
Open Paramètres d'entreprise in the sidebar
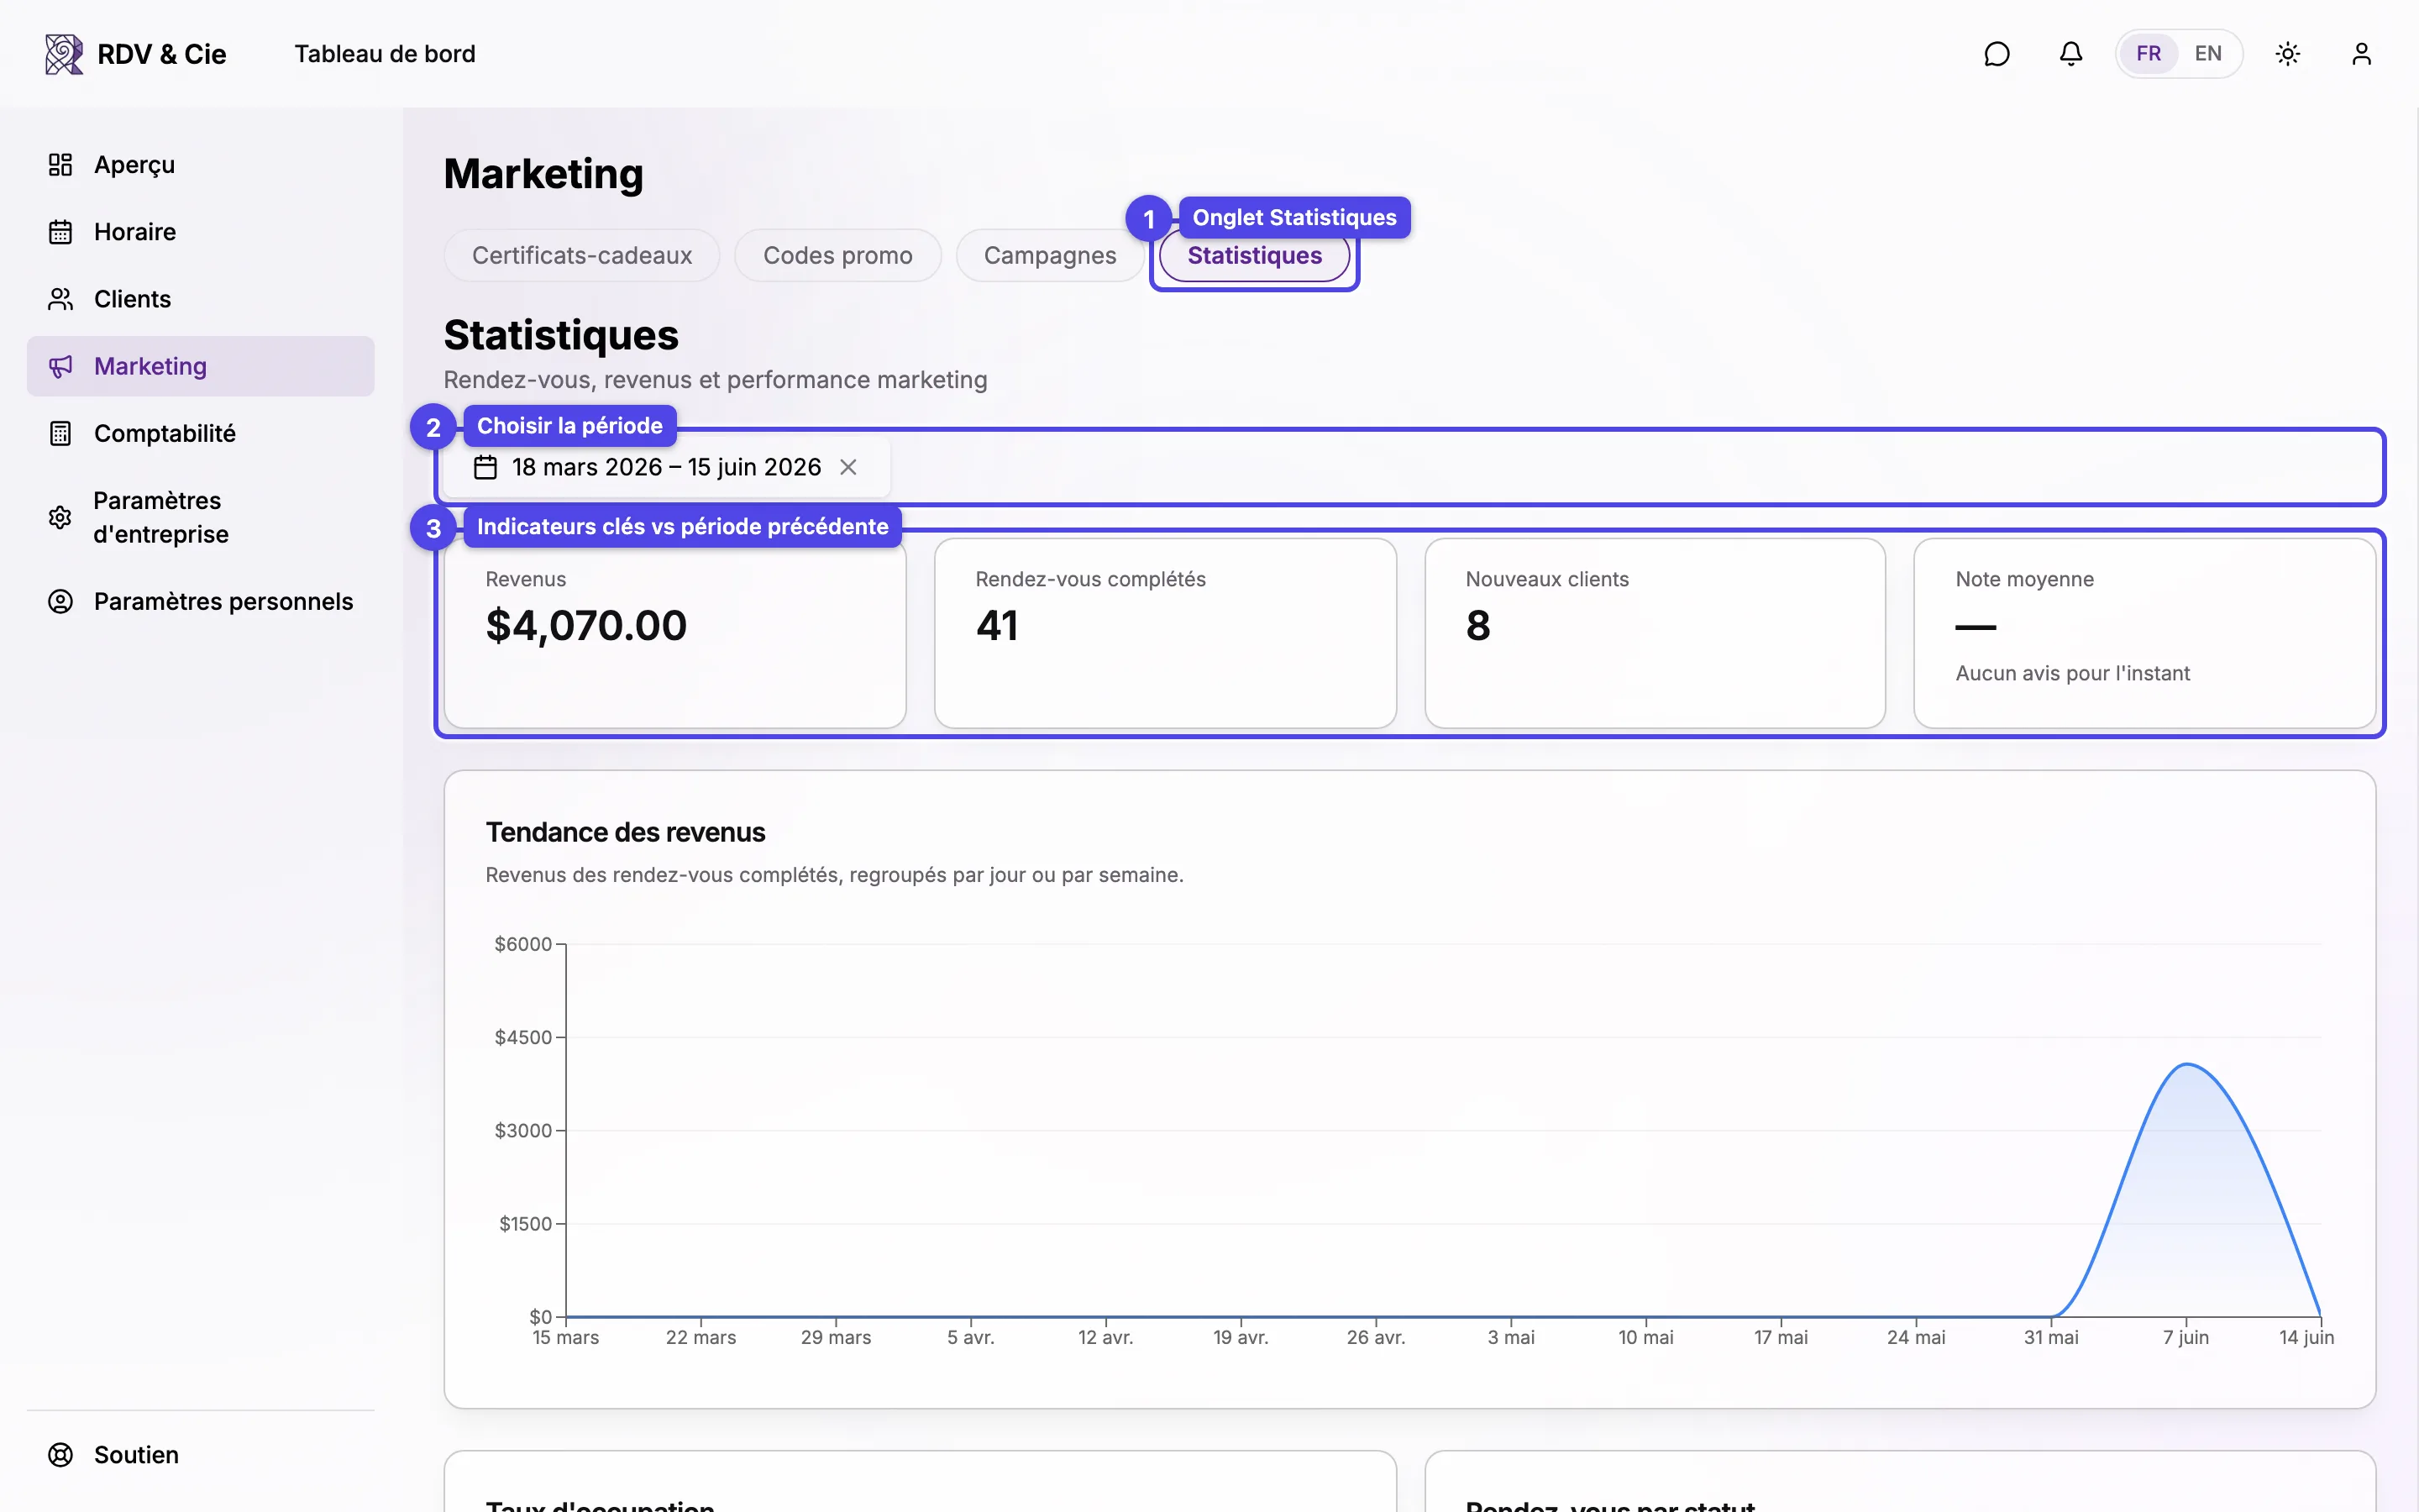200,517
